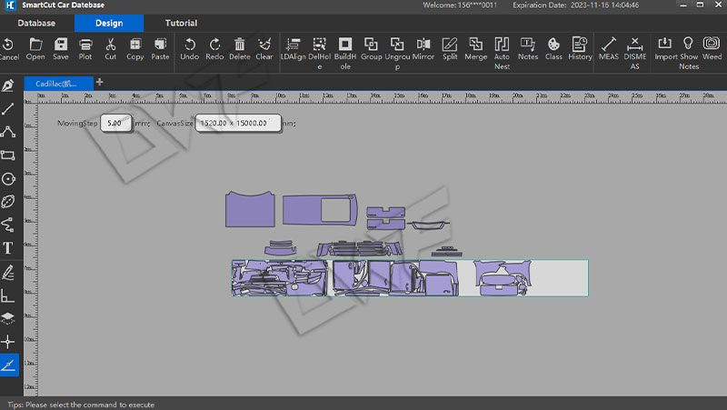Click the MovingStep value field
The height and width of the screenshot is (410, 727).
tap(116, 123)
